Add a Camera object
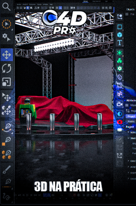Image resolution: width=136 pixels, height=206 pixels. click(119, 104)
